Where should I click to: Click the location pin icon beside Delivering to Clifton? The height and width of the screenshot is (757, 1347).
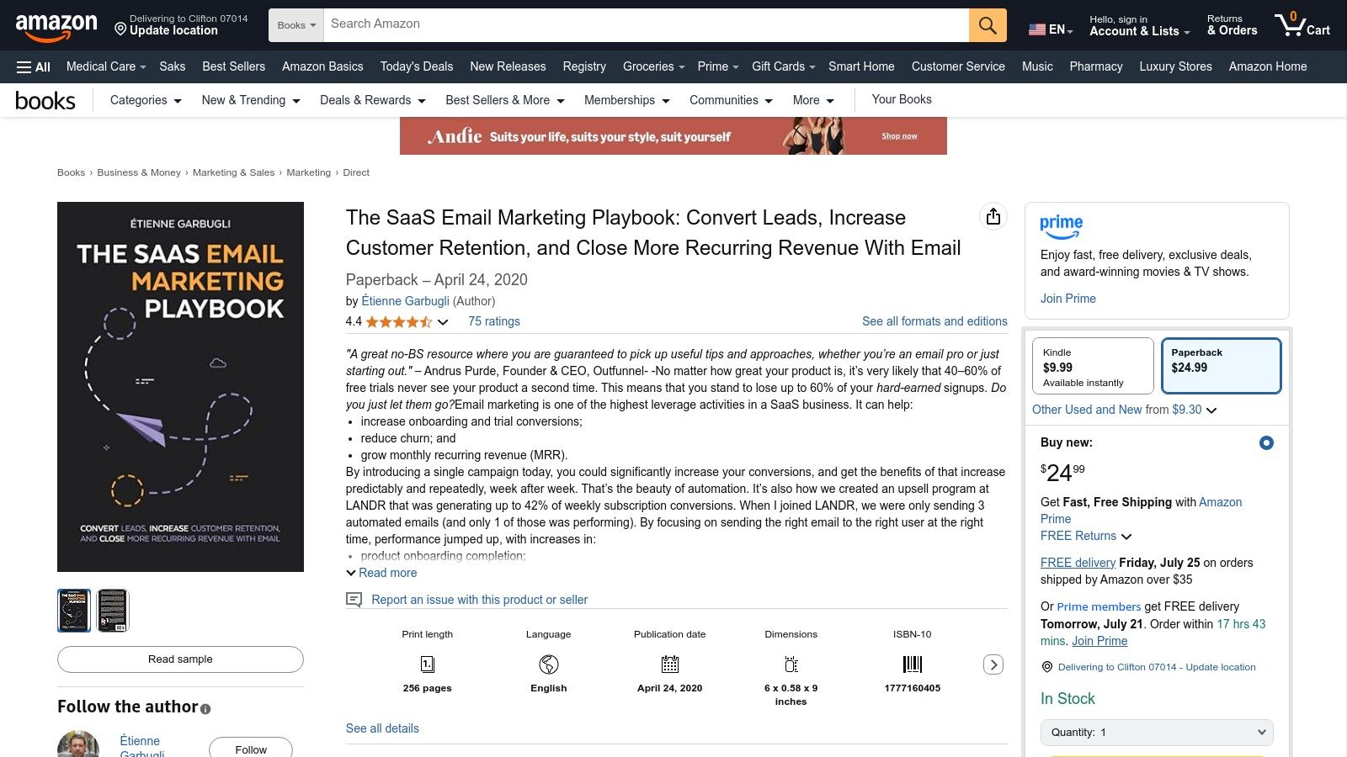[1047, 667]
